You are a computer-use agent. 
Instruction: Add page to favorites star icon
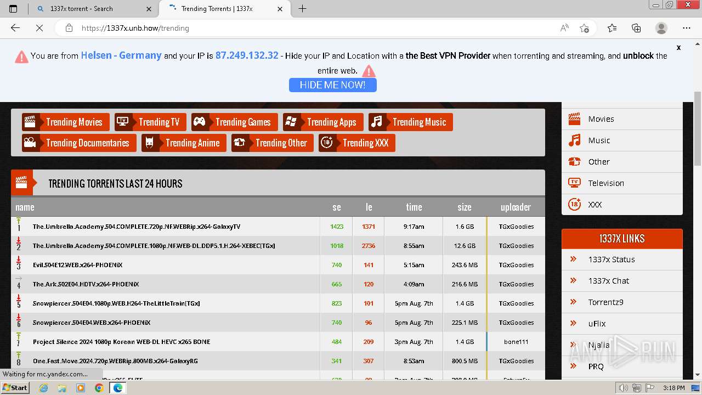tap(584, 28)
